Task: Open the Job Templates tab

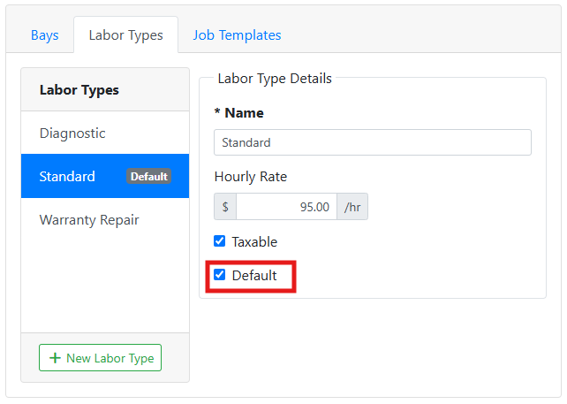Action: point(237,35)
